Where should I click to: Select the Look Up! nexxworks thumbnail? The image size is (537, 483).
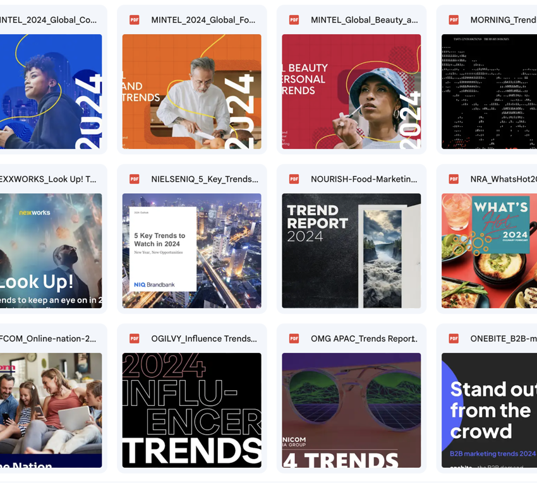[x=51, y=251]
